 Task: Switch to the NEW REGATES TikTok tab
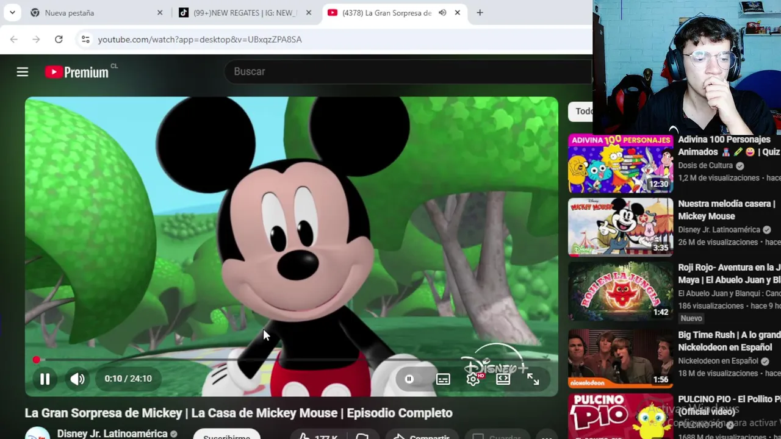pos(244,12)
